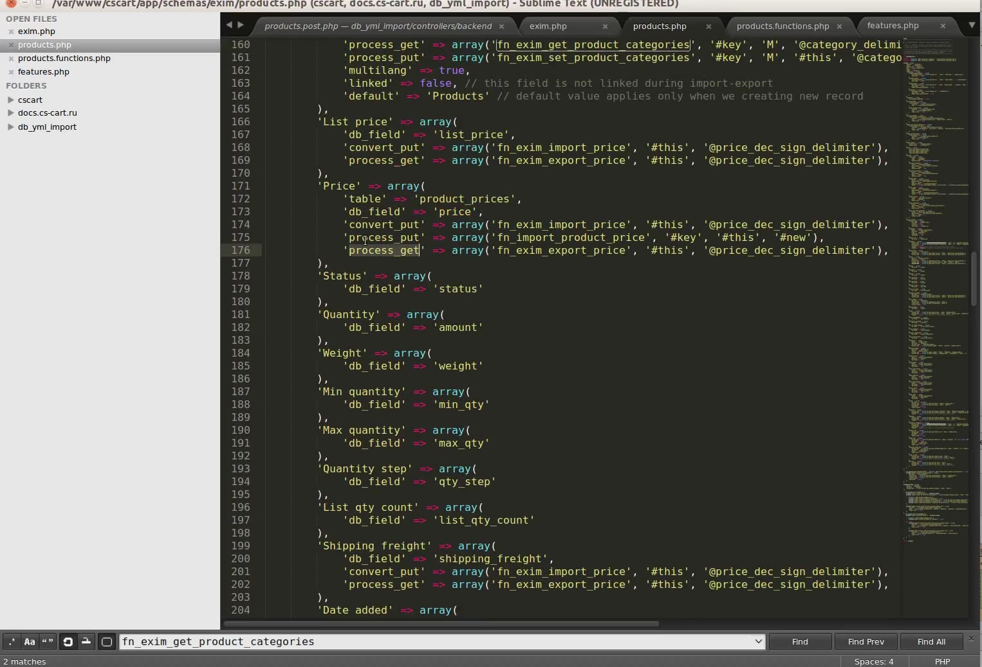Close the features.php tab
The image size is (982, 667).
[943, 26]
